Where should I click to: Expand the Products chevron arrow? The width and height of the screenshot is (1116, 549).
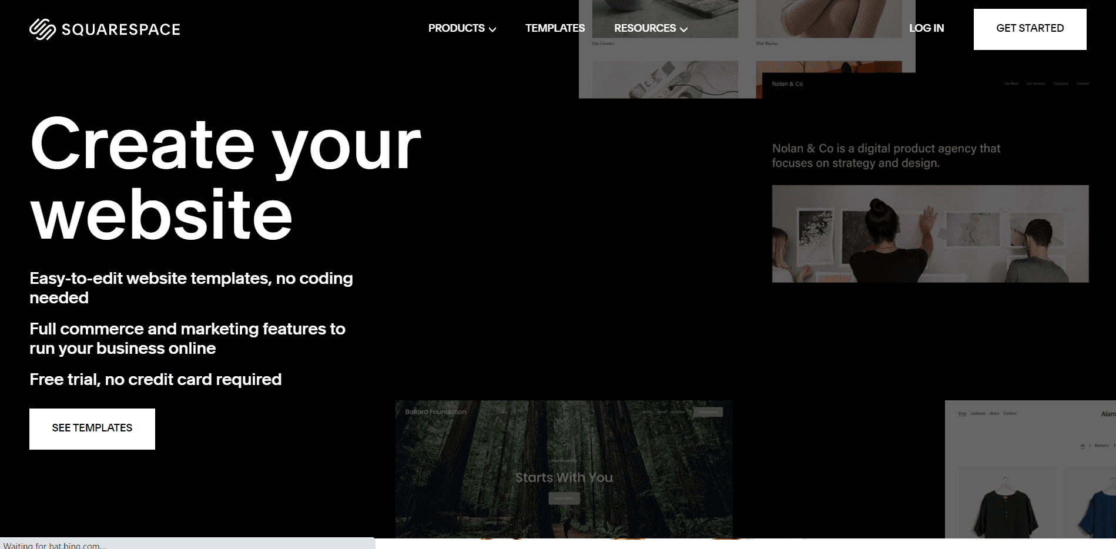pos(492,29)
